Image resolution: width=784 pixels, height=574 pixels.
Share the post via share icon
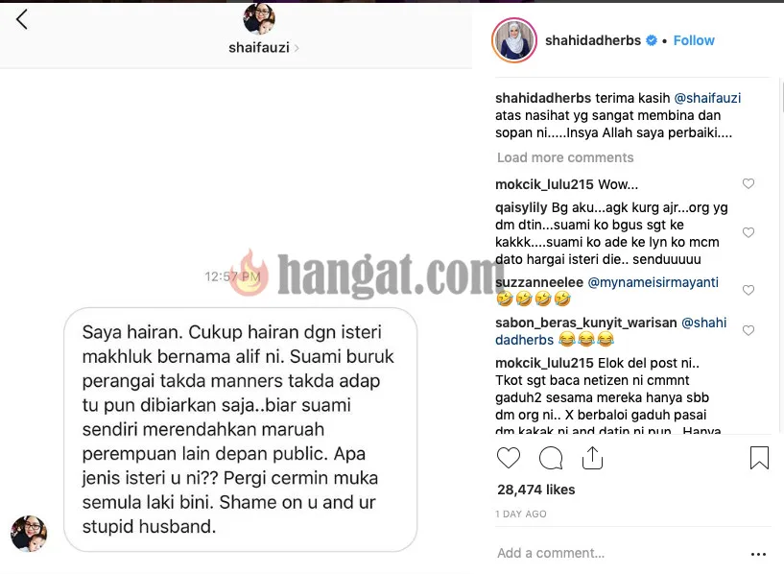592,458
